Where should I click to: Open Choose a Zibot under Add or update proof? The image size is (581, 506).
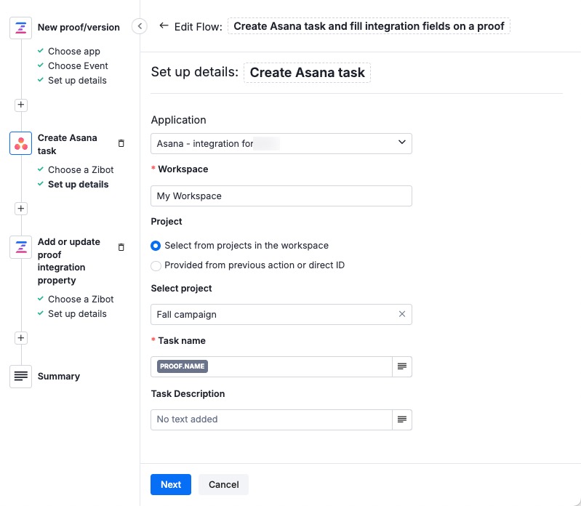[81, 299]
